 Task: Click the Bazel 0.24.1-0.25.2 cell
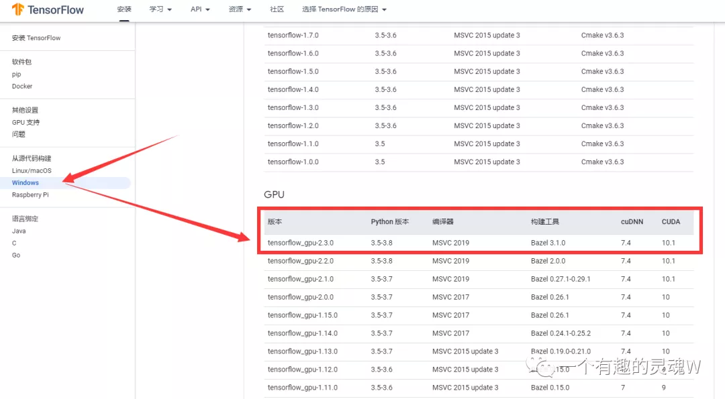tap(561, 333)
